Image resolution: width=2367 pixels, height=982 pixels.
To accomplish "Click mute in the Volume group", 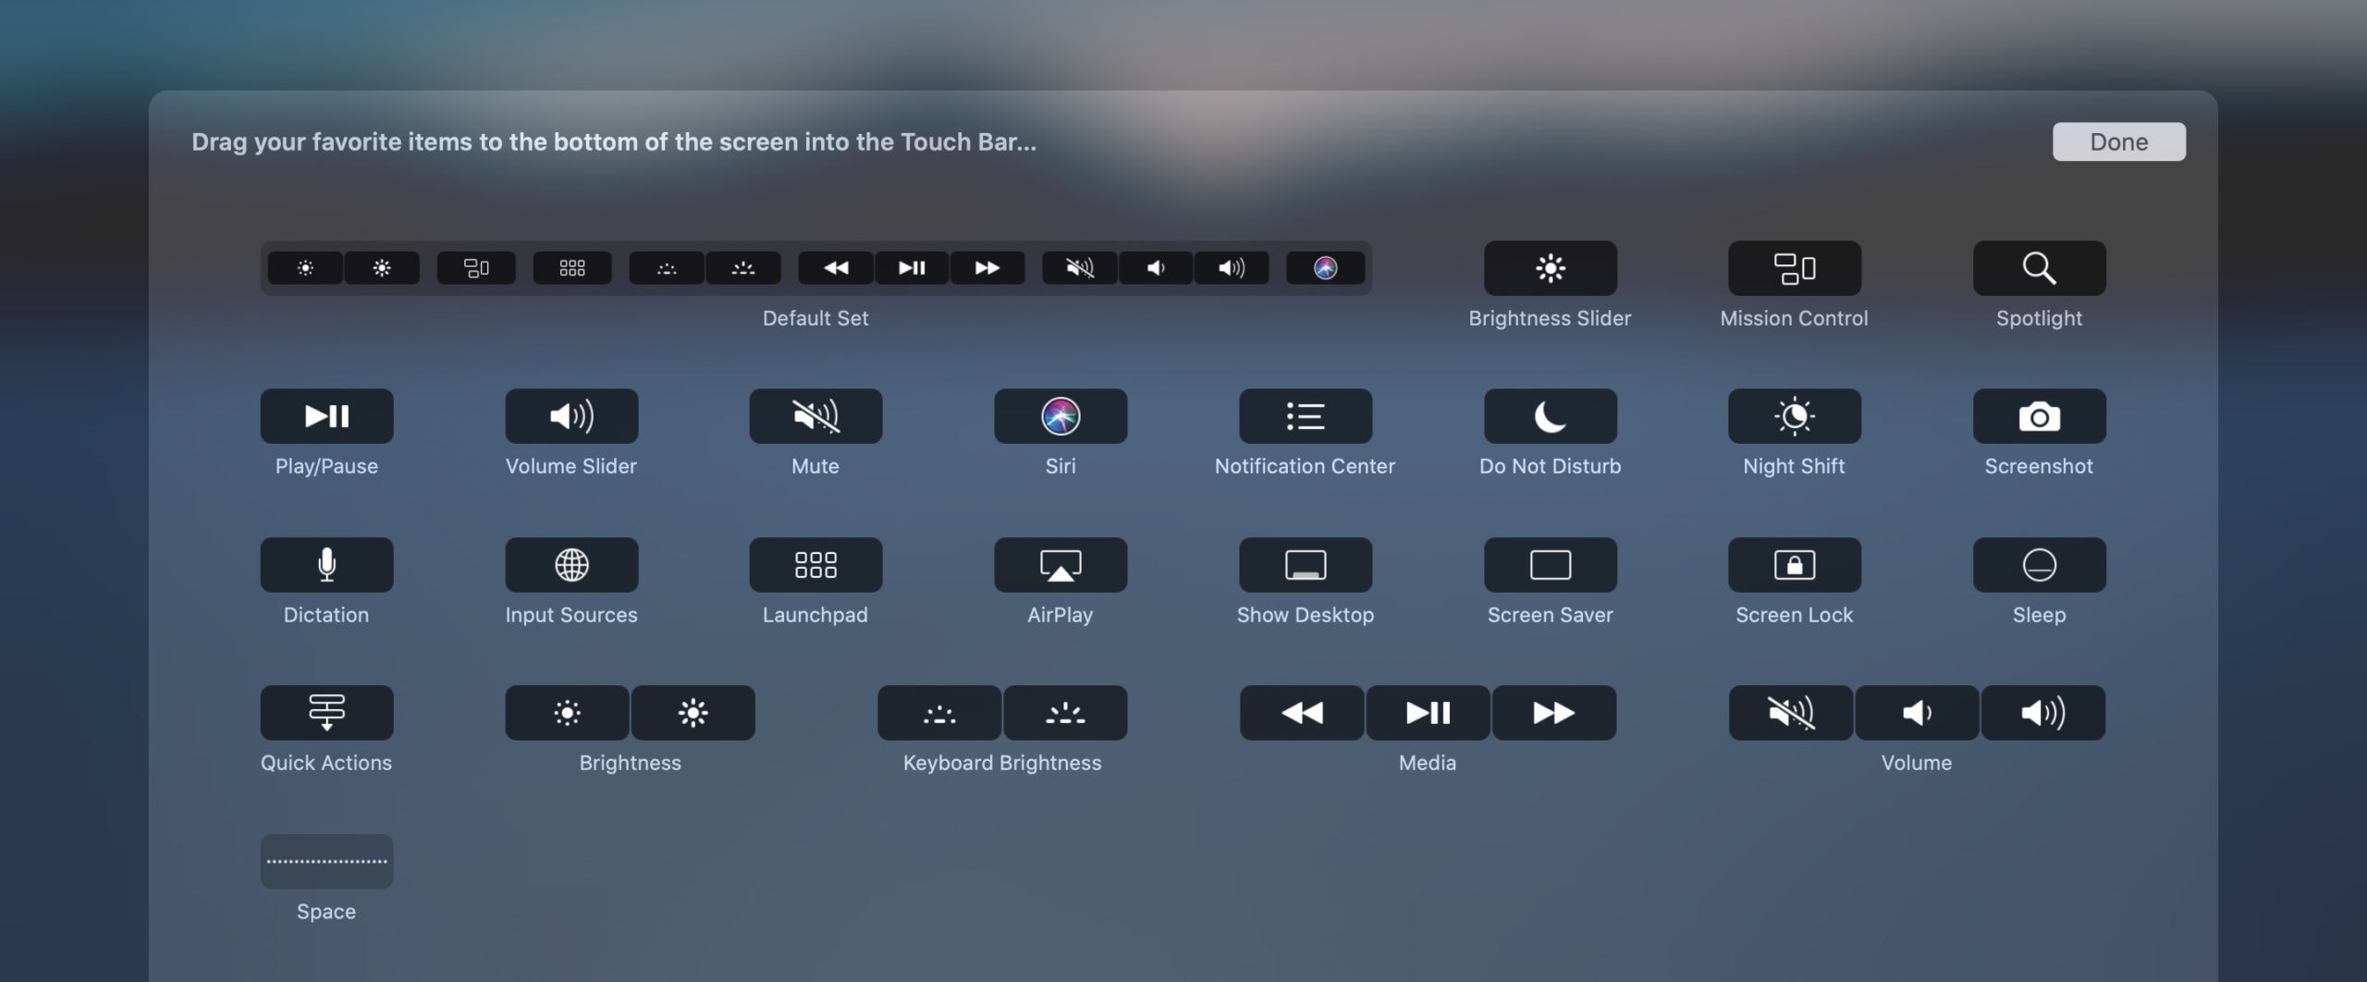I will 1791,713.
